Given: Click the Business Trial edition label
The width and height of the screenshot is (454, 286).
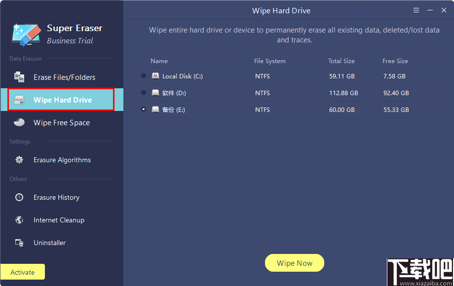Looking at the screenshot, I should [70, 41].
